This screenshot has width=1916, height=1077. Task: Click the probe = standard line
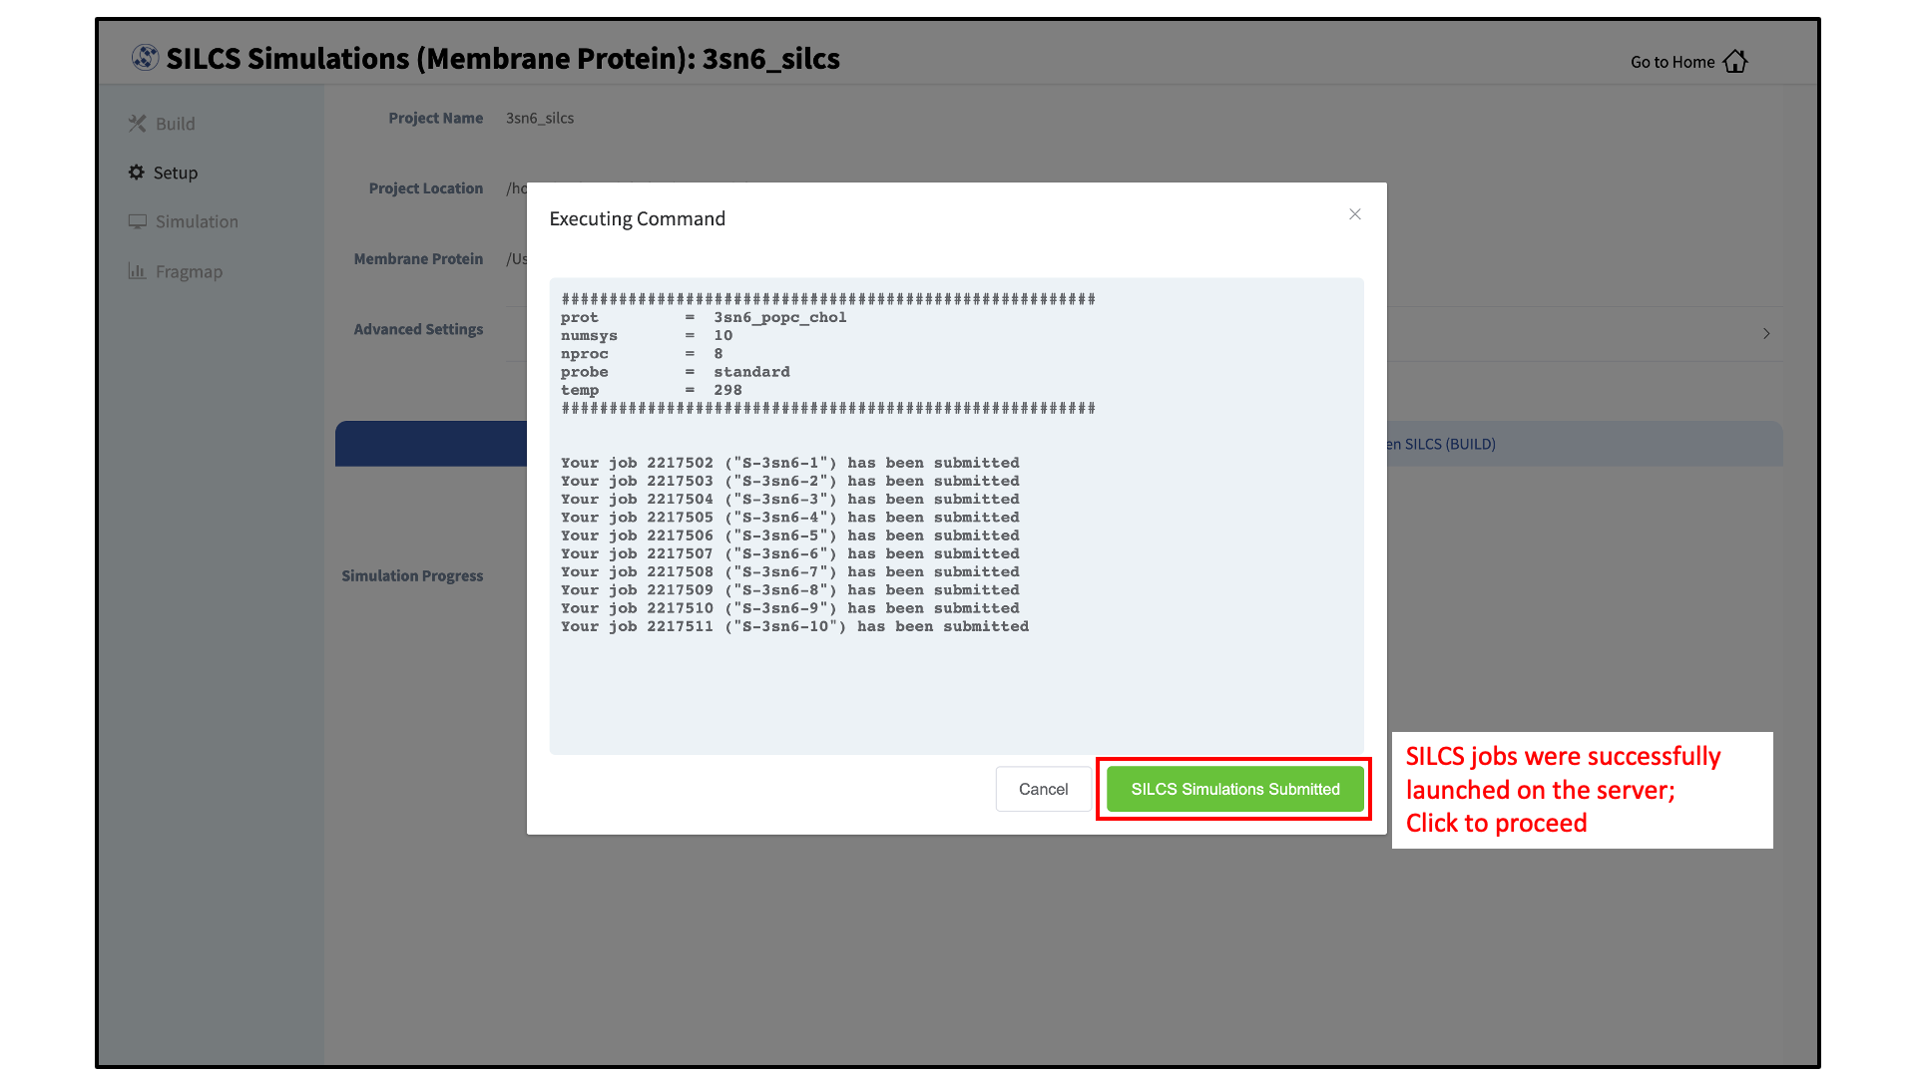tap(676, 372)
